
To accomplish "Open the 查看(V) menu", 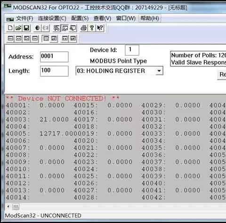I will (x=102, y=18).
